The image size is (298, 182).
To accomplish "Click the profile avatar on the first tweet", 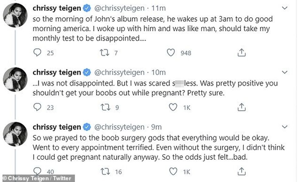I will coord(15,17).
